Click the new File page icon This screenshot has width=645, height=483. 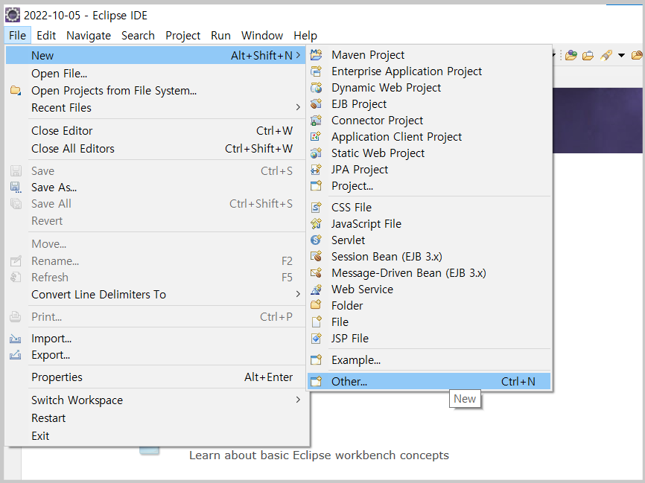coord(316,322)
